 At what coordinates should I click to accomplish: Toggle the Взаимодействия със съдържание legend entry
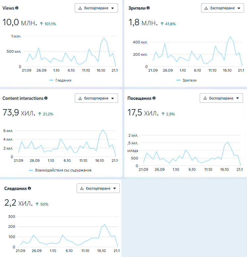click(60, 170)
